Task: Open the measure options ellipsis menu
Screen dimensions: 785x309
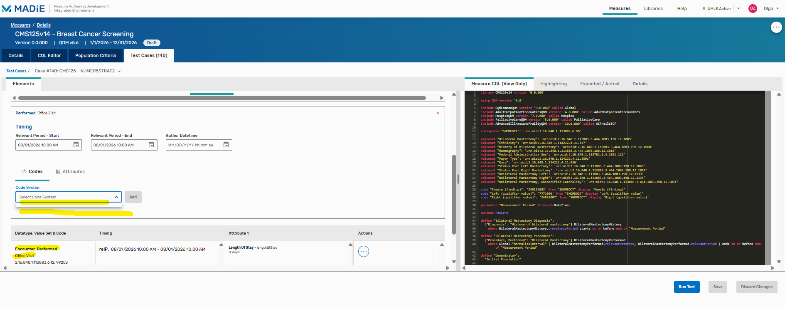Action: [x=776, y=27]
